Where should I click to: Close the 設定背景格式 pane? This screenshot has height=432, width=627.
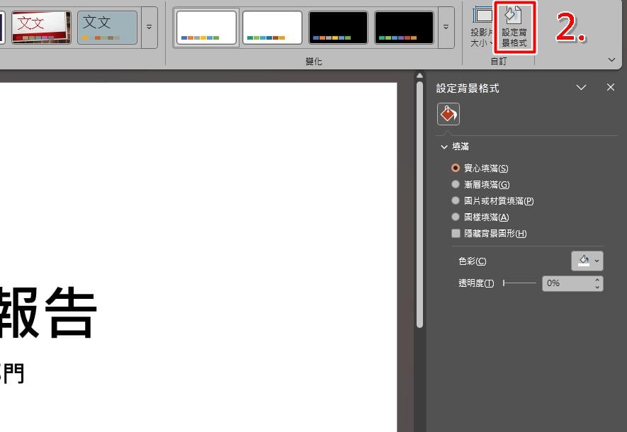click(x=610, y=87)
